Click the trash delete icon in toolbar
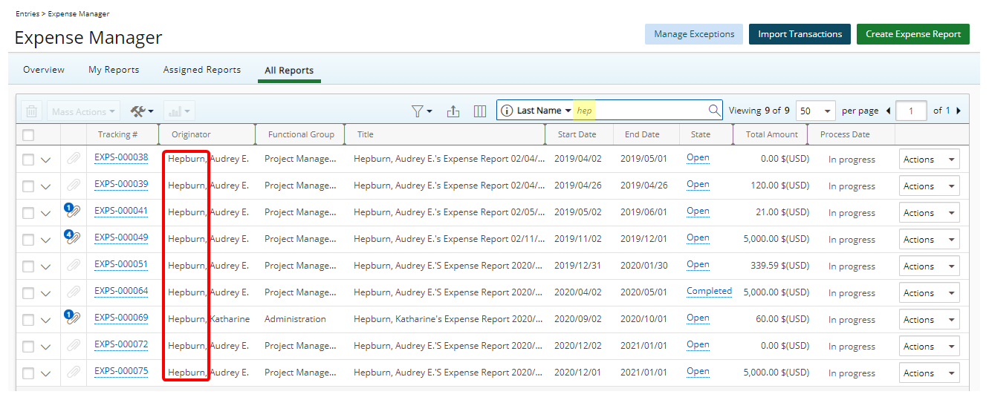This screenshot has width=989, height=400. pyautogui.click(x=31, y=111)
